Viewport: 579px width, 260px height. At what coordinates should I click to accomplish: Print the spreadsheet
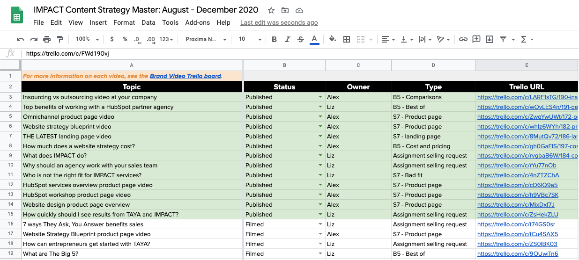[x=47, y=39]
